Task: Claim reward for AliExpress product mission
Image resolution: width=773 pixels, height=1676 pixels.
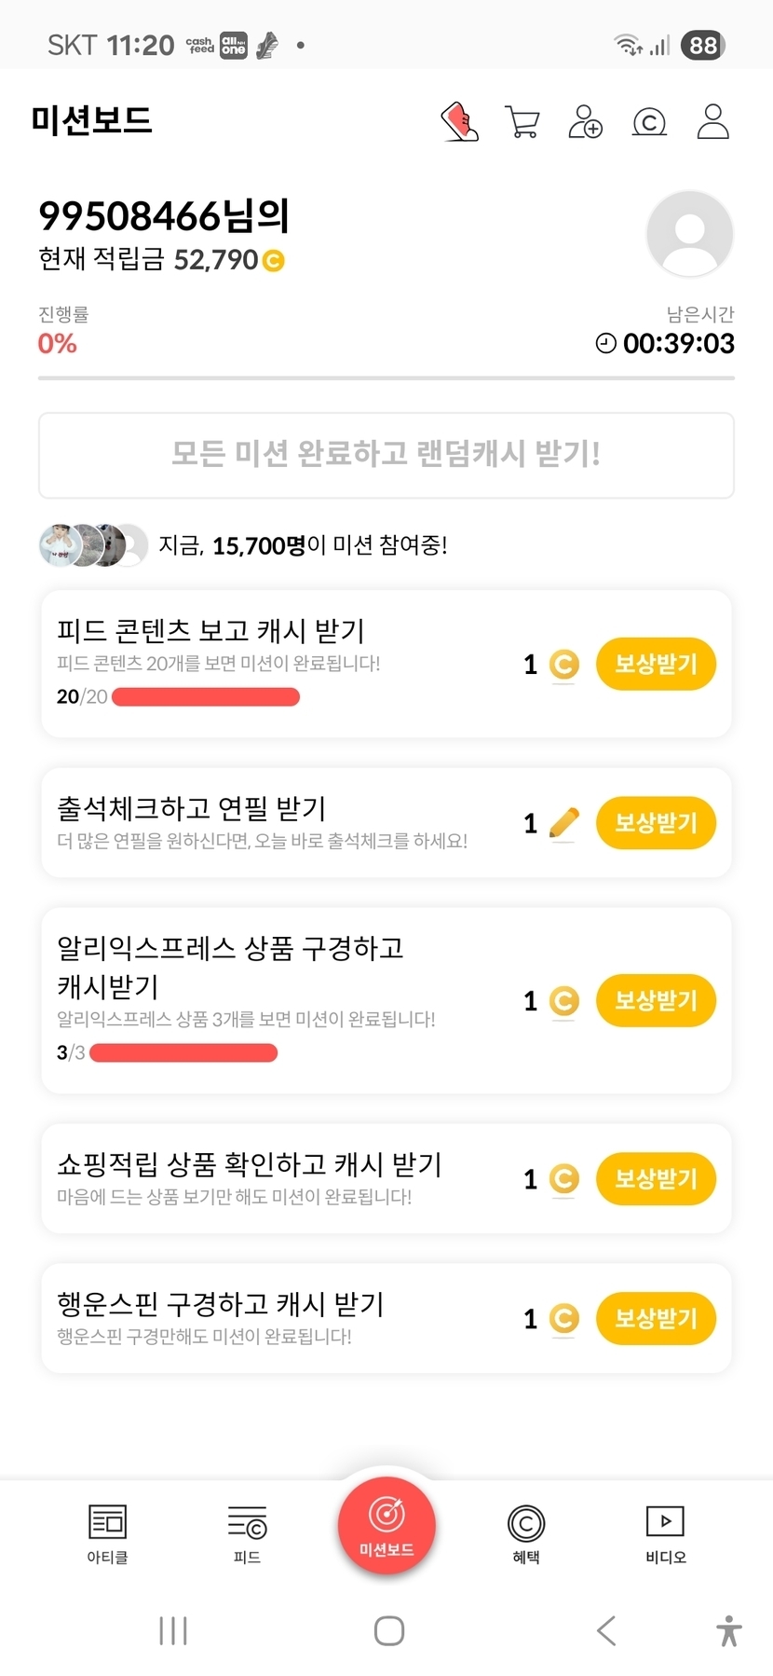Action: tap(656, 1001)
